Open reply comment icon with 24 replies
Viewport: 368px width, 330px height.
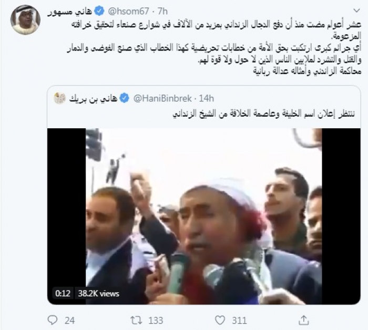[53, 320]
